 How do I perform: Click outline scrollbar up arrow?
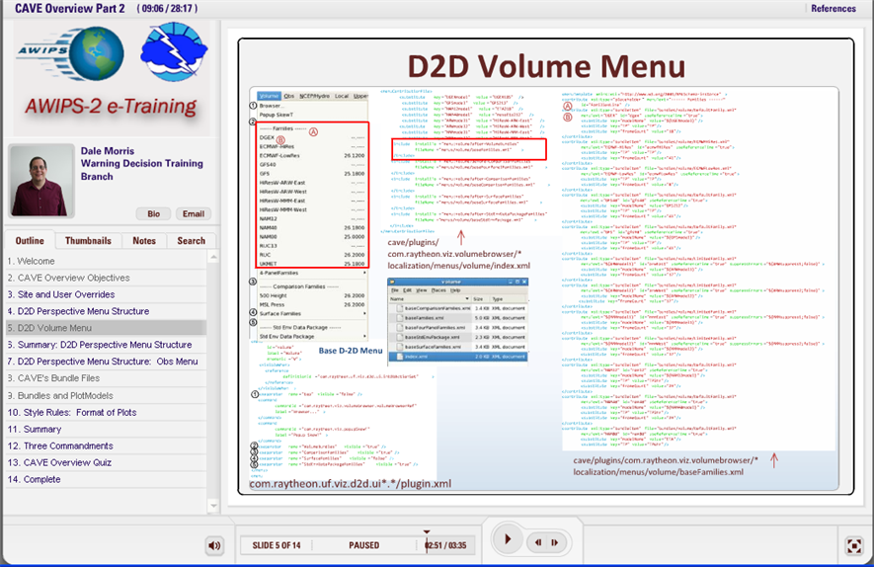click(x=213, y=257)
